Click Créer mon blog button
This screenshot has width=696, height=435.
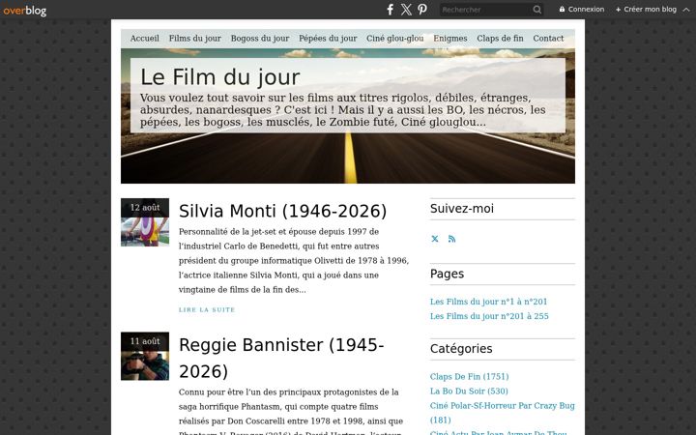pos(646,9)
